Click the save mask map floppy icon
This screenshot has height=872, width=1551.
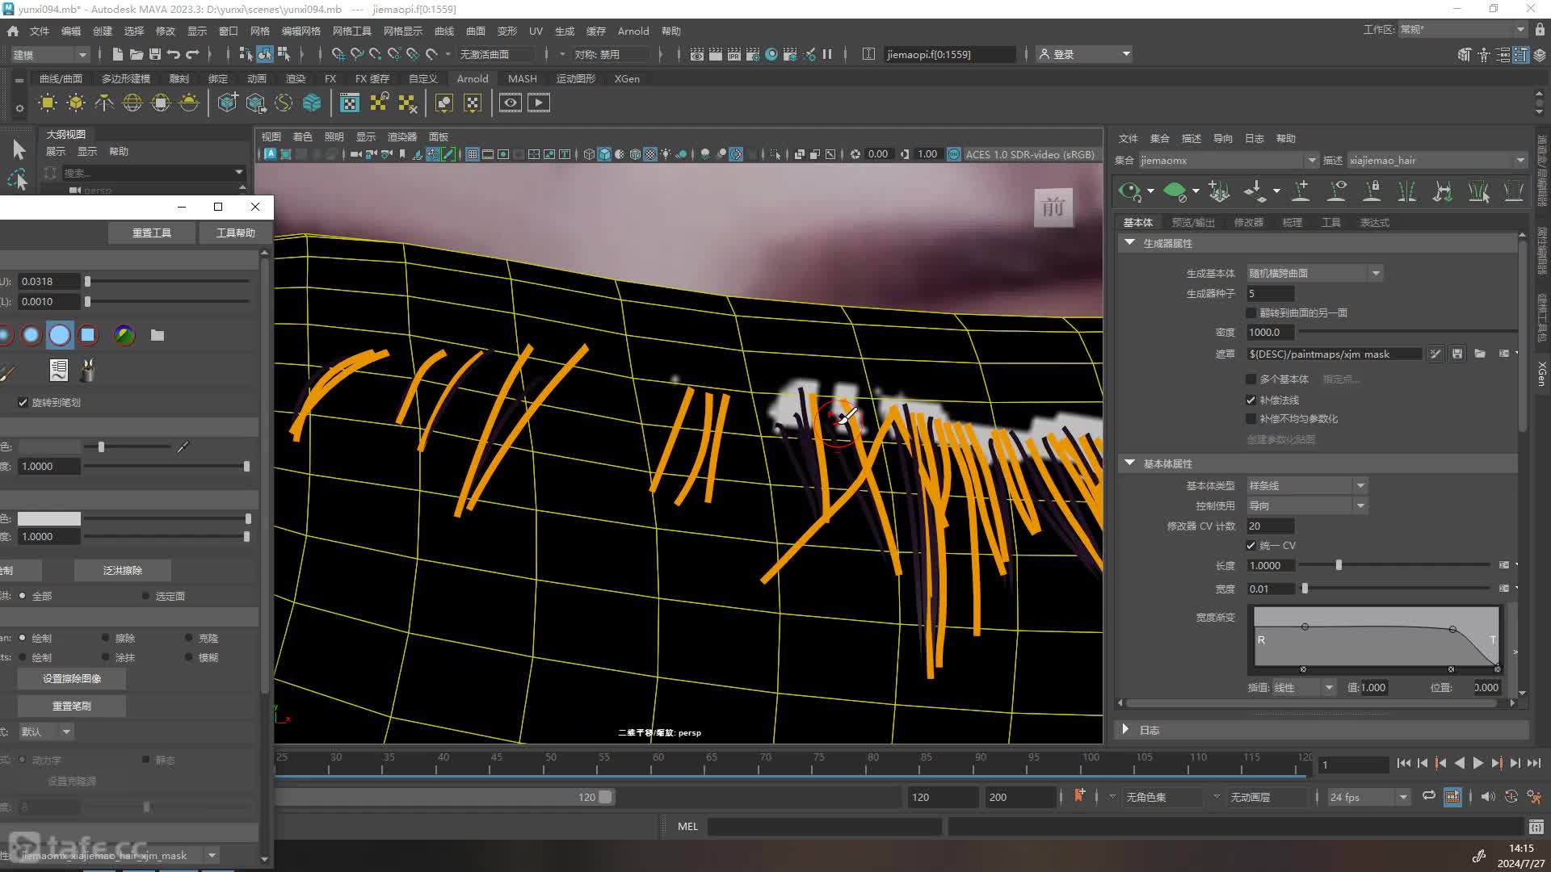click(1457, 354)
